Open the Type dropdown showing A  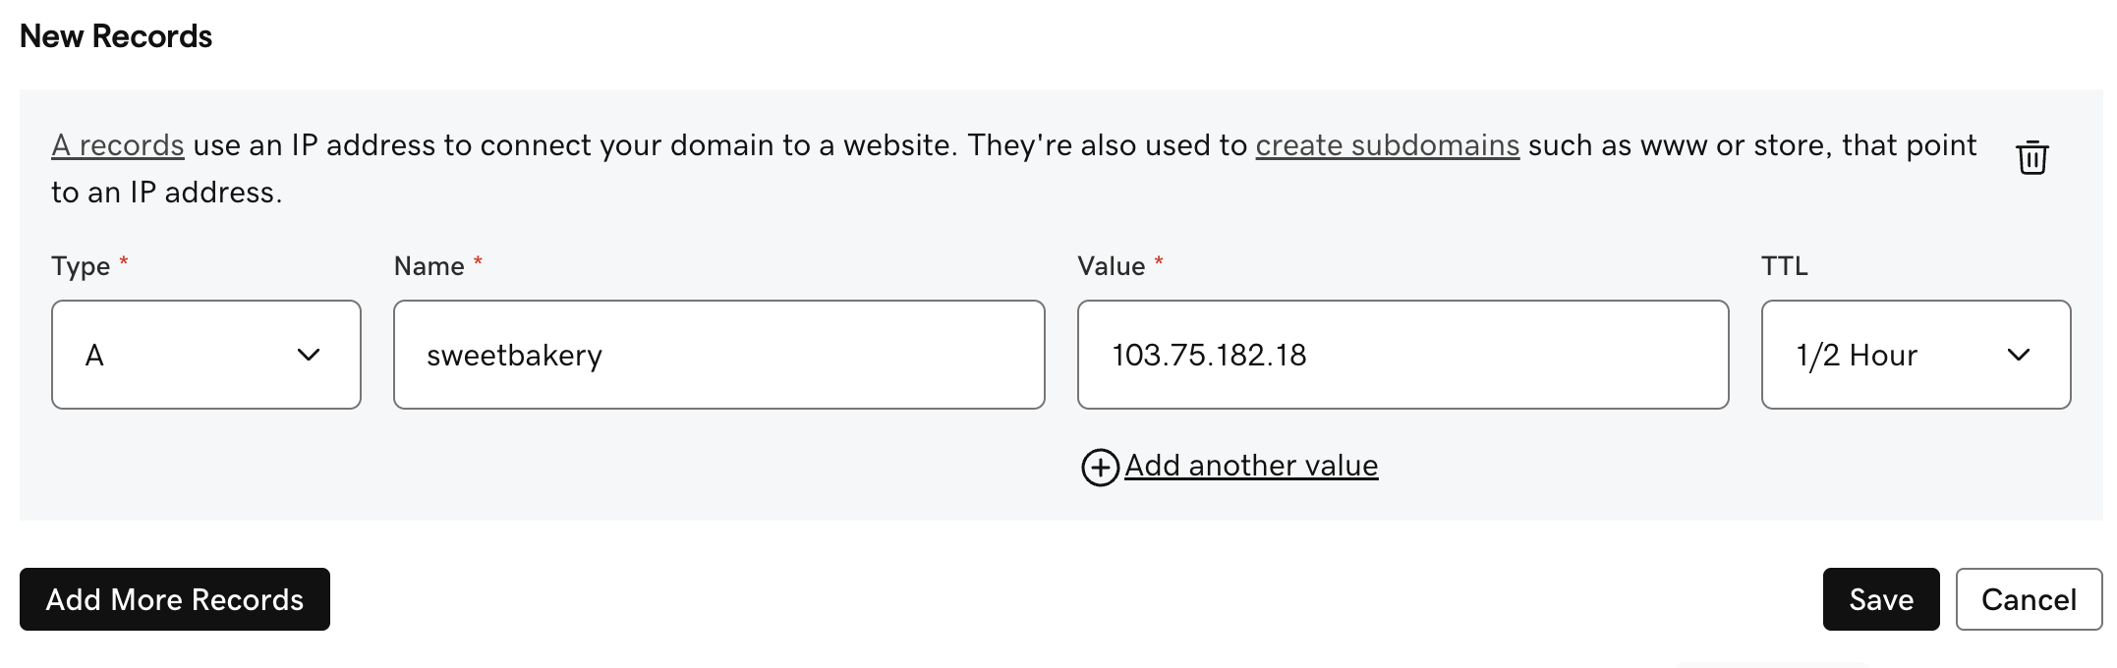pyautogui.click(x=206, y=355)
